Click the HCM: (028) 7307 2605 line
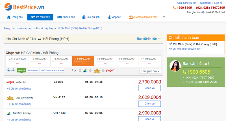This screenshot has width=226, height=121. pos(201,82)
